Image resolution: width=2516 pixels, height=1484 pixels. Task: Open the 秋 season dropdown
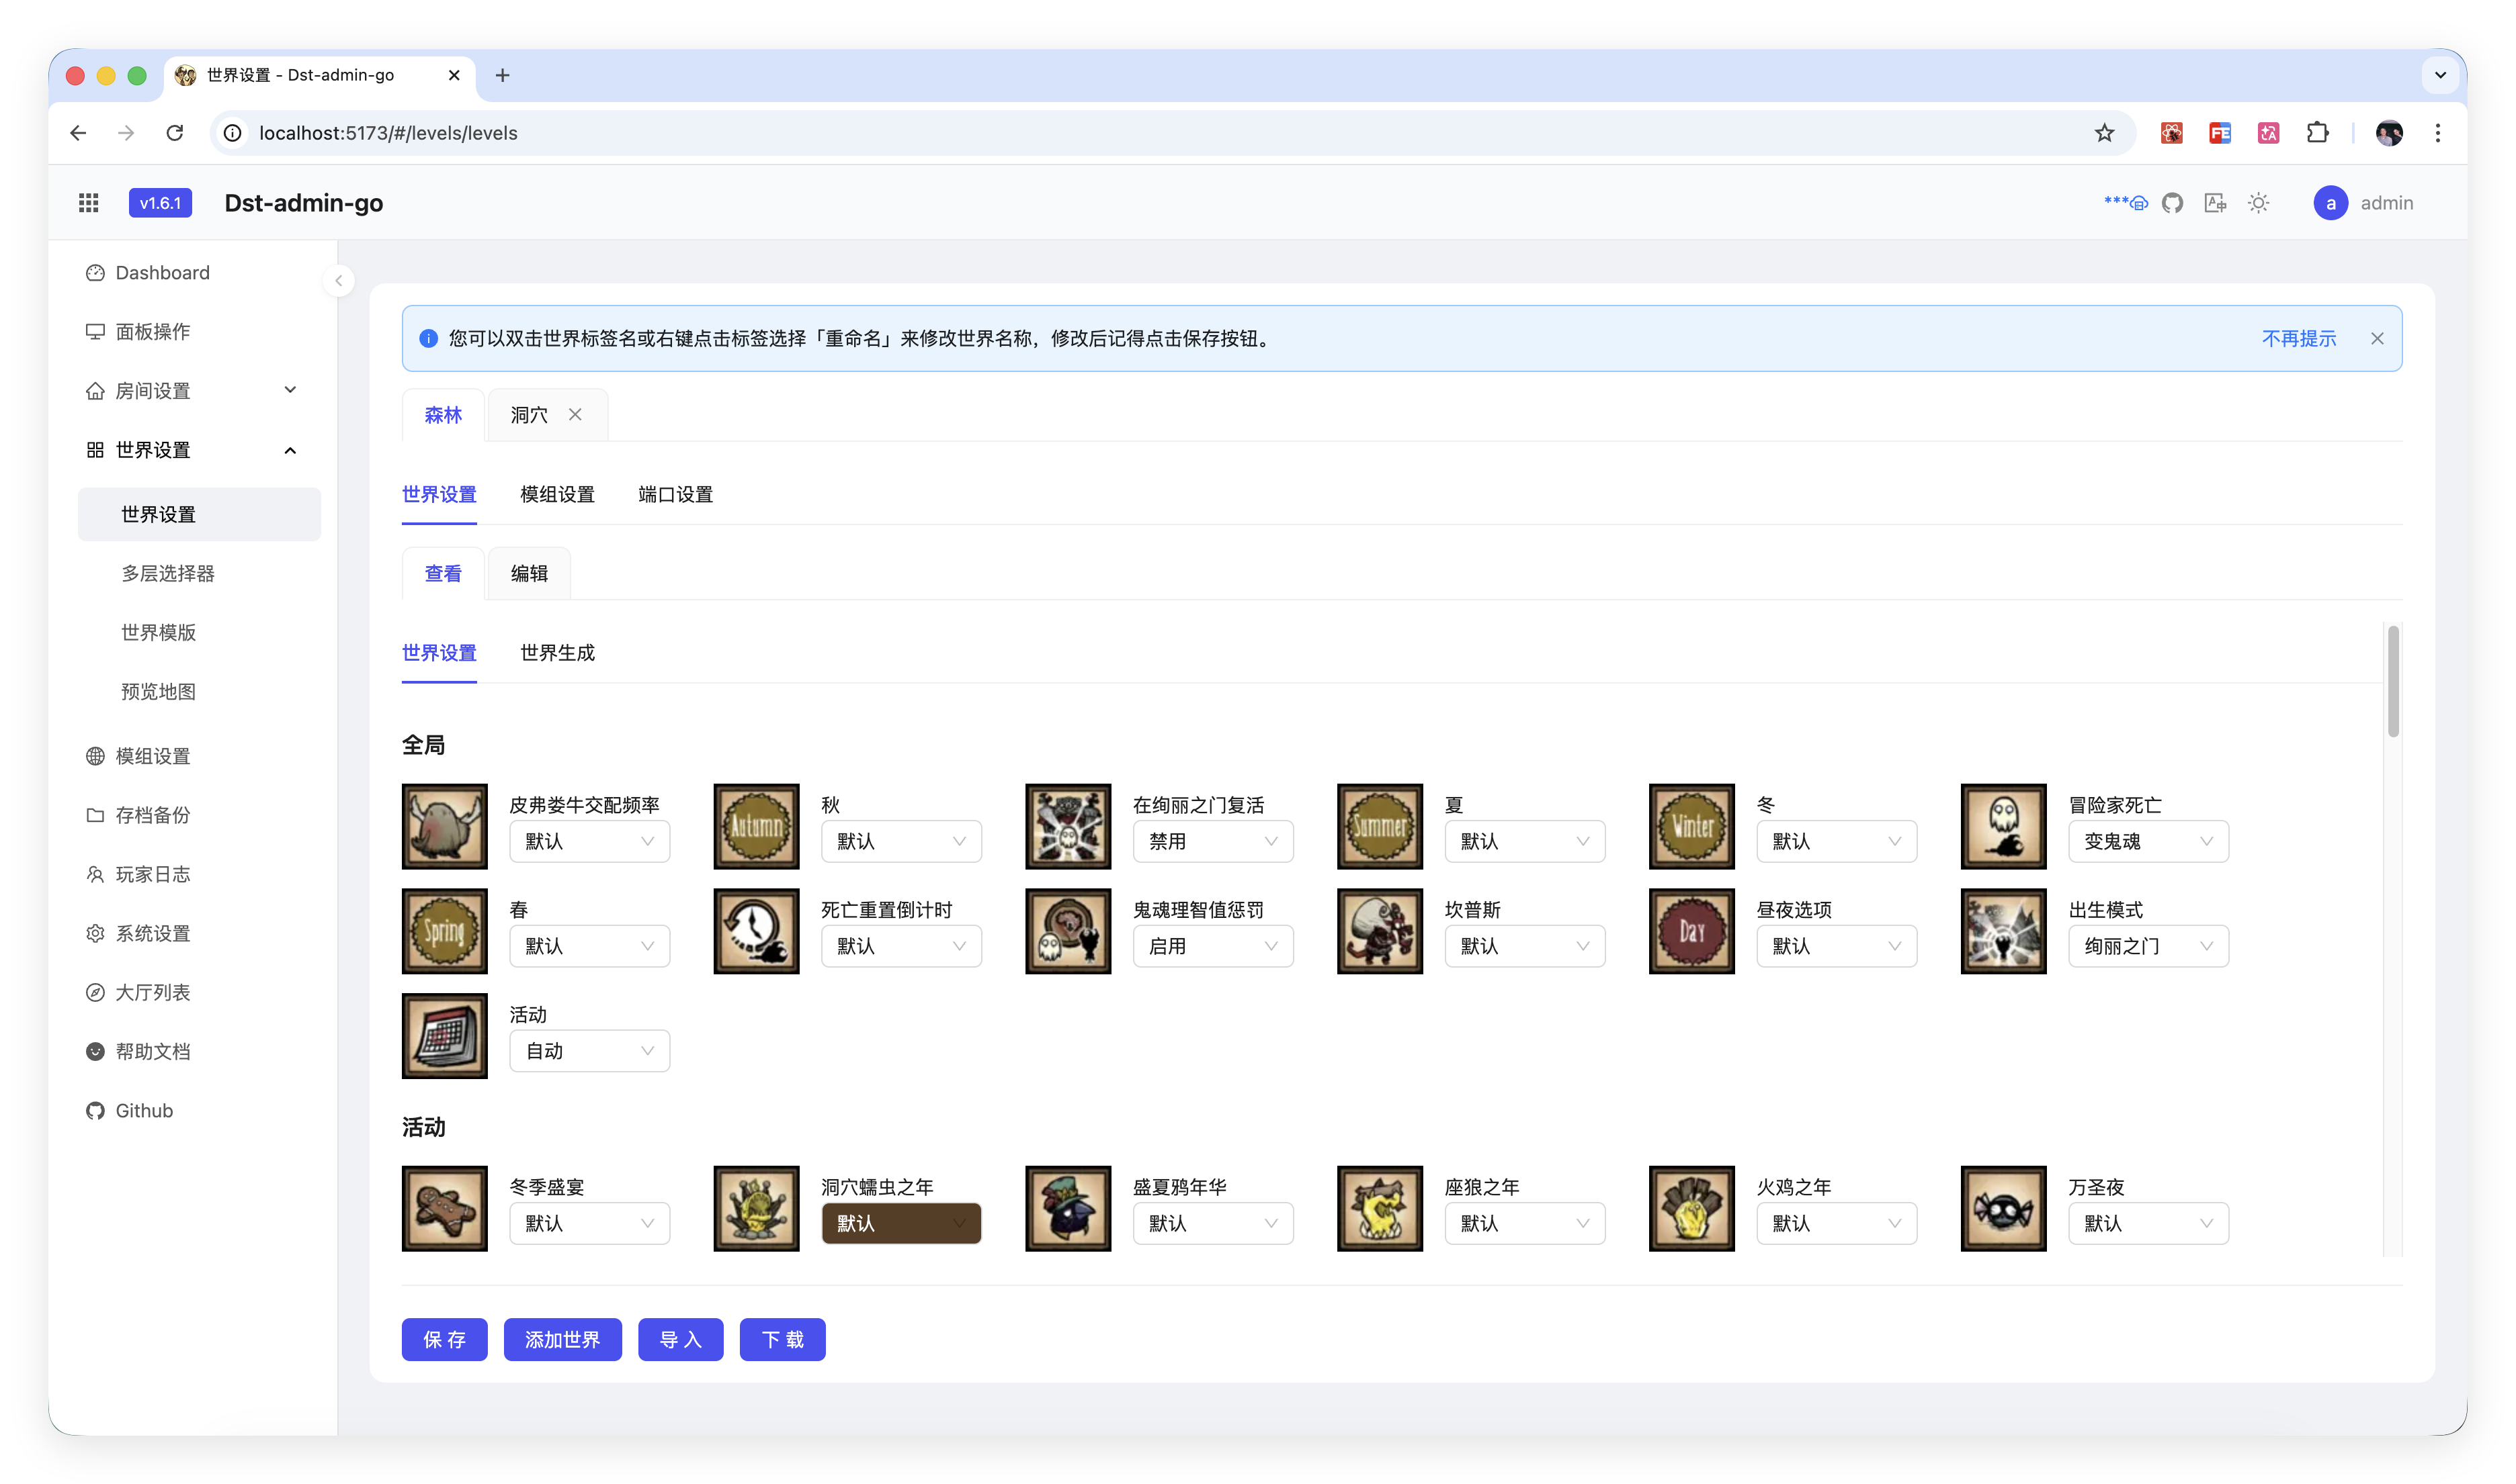900,841
